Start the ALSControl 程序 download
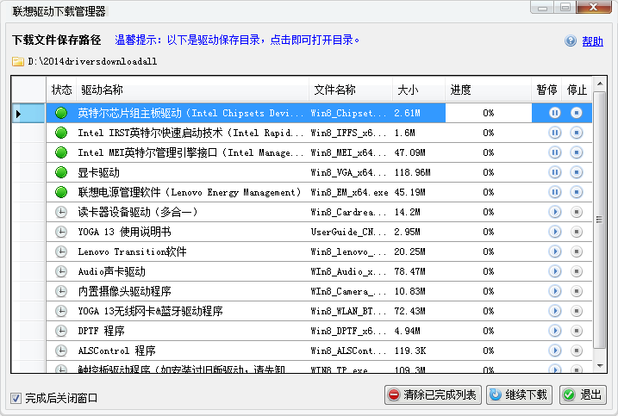The image size is (618, 416). pyautogui.click(x=554, y=351)
